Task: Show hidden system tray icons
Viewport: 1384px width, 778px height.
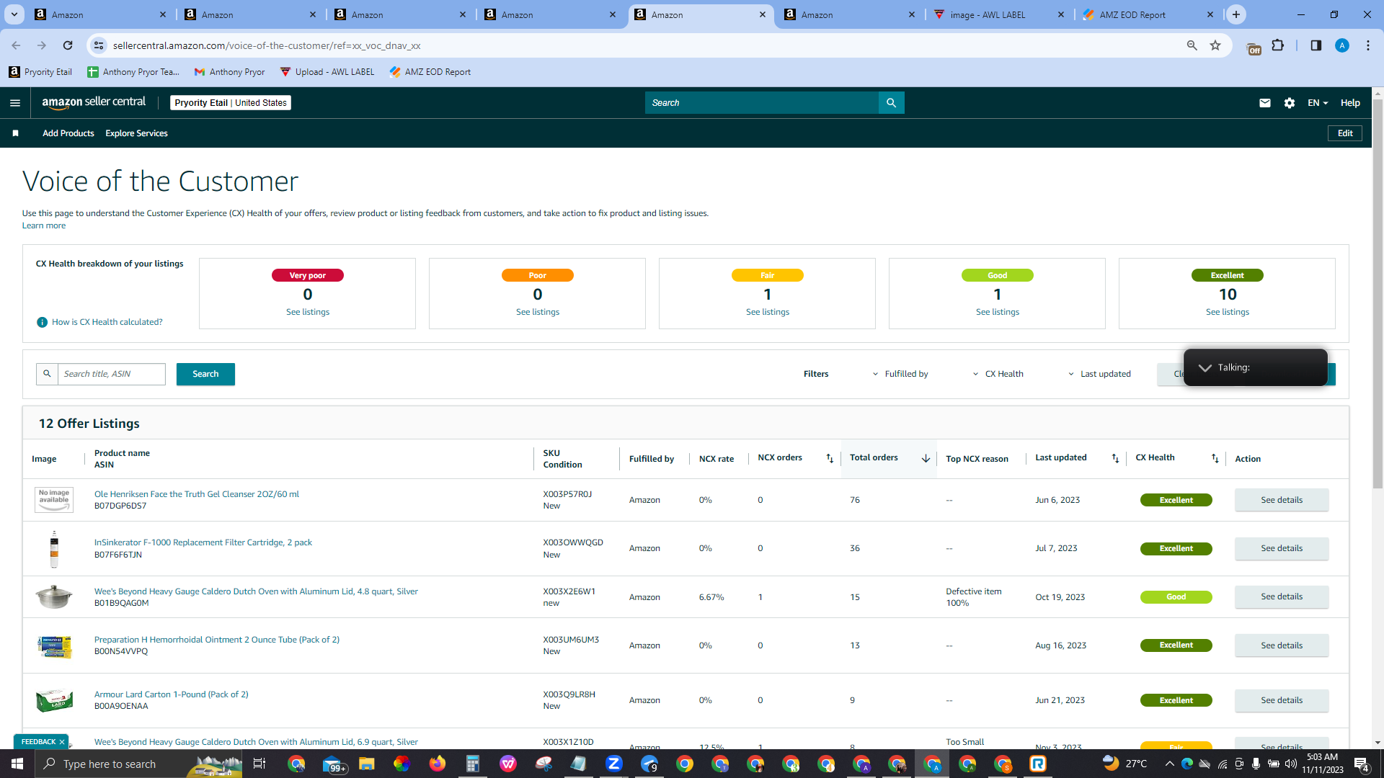Action: [1169, 764]
